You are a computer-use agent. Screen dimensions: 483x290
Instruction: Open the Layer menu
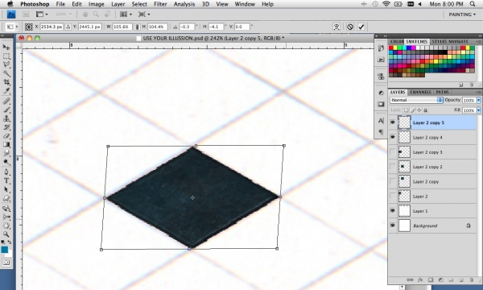[x=118, y=4]
